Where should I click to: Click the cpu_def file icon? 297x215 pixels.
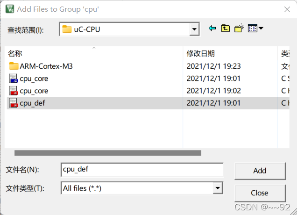[x=14, y=103]
